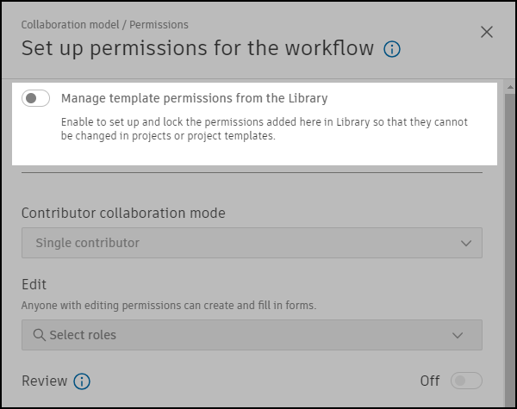Viewport: 517px width, 409px height.
Task: Click the description text starting with Enable
Action: tap(264, 129)
